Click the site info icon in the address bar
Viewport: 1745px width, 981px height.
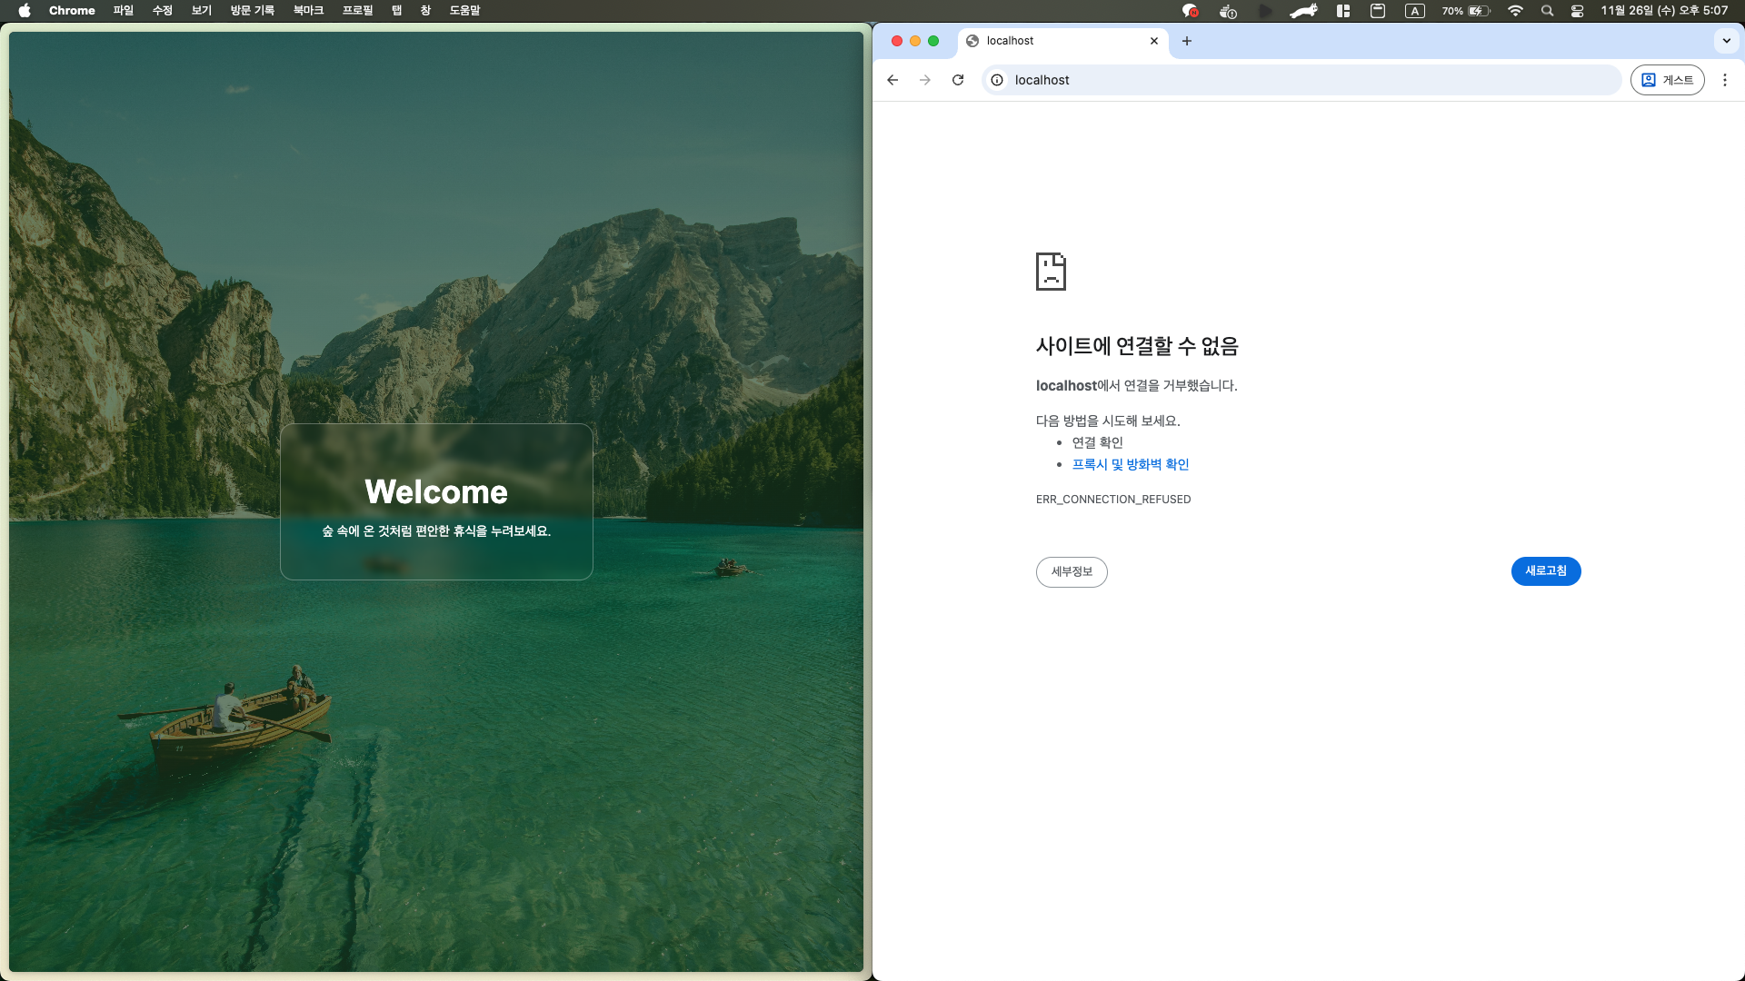[997, 80]
